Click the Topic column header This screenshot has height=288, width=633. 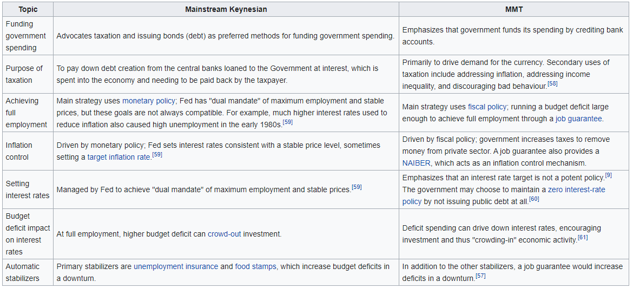pyautogui.click(x=28, y=9)
